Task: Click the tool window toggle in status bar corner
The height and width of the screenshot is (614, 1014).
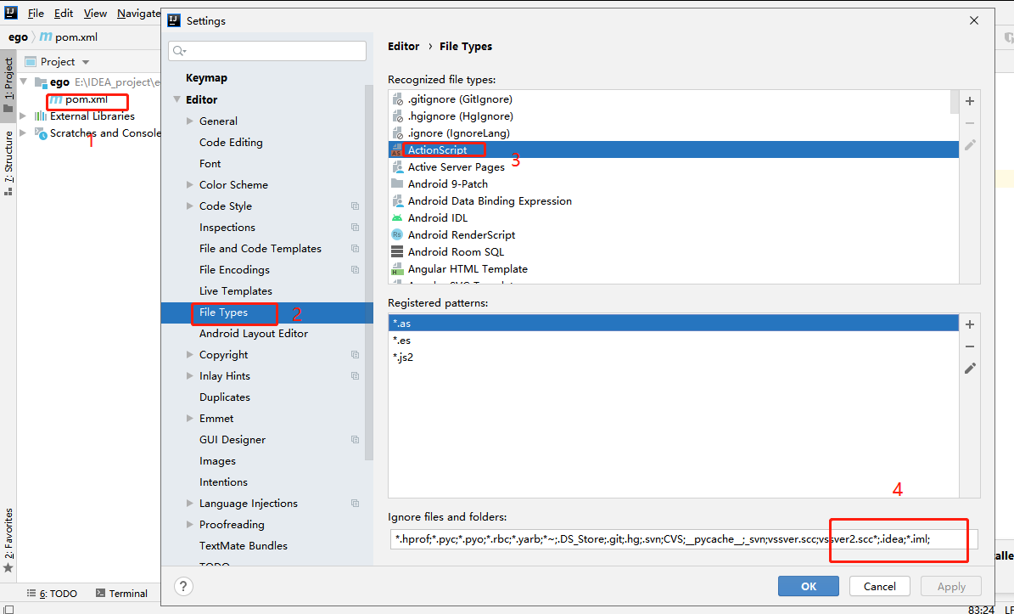Action: tap(8, 610)
